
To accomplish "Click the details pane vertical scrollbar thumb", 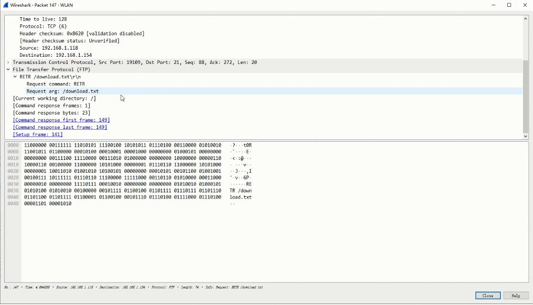I will (525, 97).
